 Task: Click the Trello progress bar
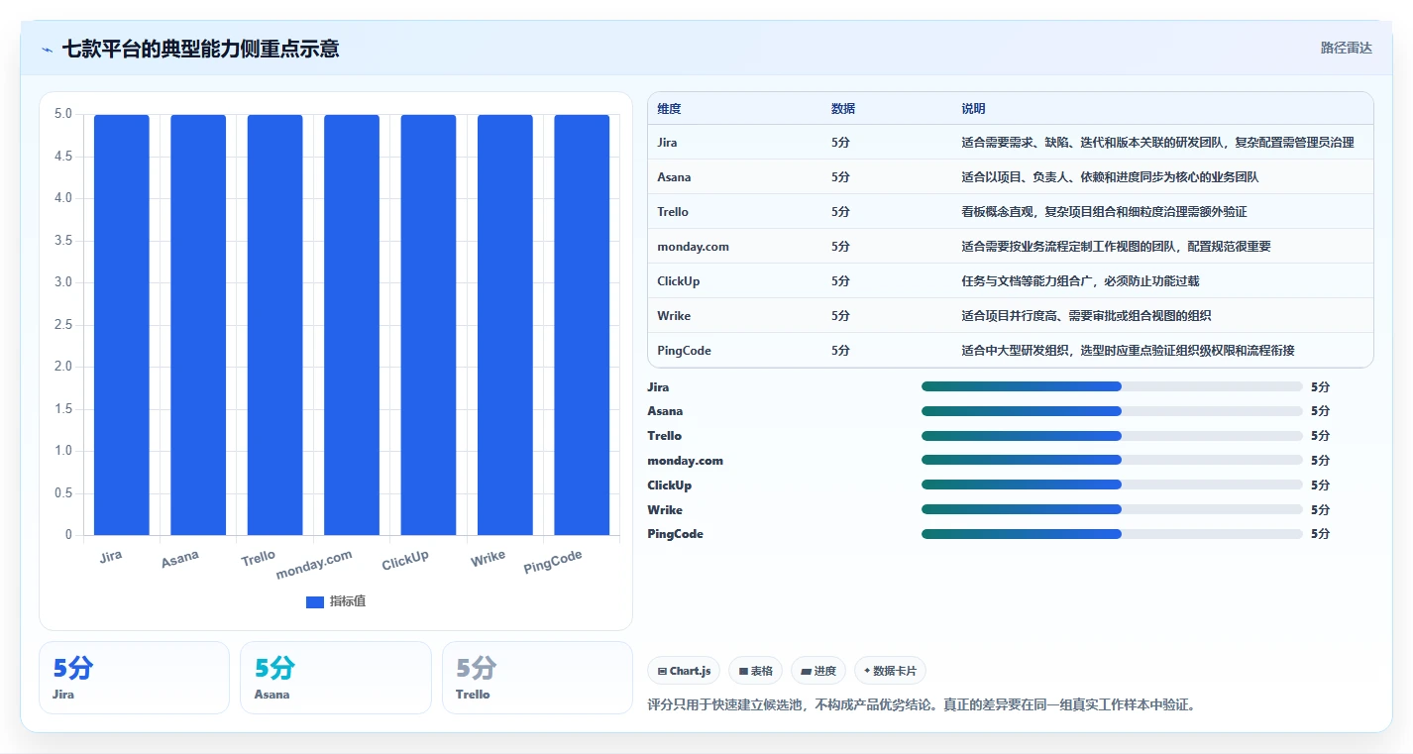tap(1112, 436)
